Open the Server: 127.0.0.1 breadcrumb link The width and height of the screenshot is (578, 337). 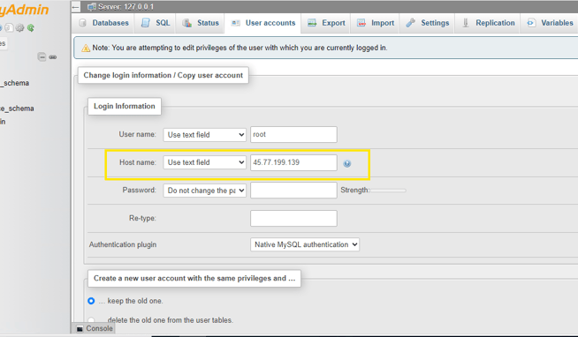pyautogui.click(x=125, y=7)
